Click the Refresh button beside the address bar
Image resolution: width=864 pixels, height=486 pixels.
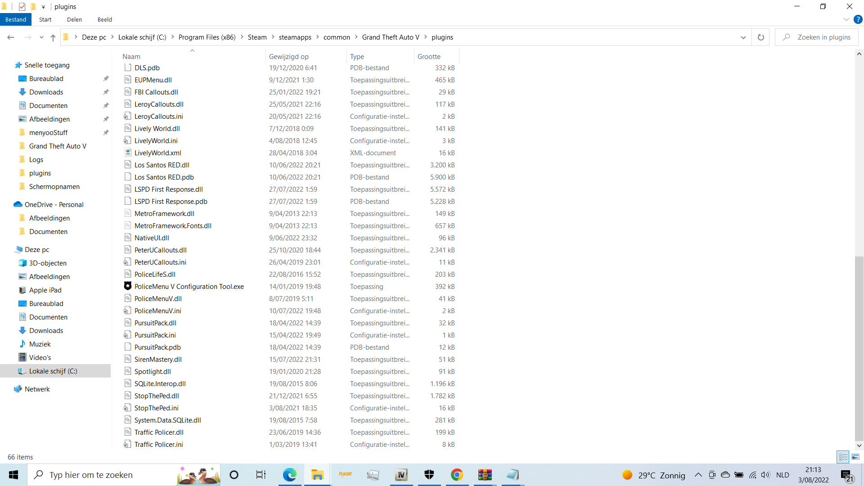point(760,37)
